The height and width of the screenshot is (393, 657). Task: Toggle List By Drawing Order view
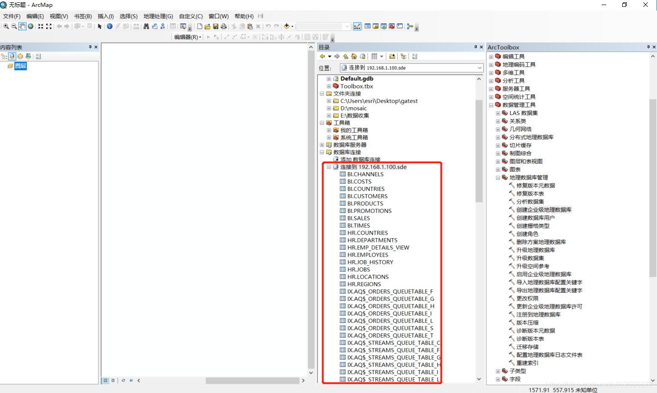point(4,56)
